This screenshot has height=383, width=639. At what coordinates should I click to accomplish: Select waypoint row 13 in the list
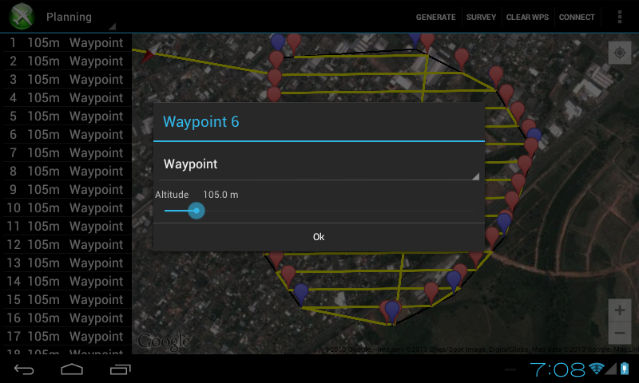click(67, 263)
